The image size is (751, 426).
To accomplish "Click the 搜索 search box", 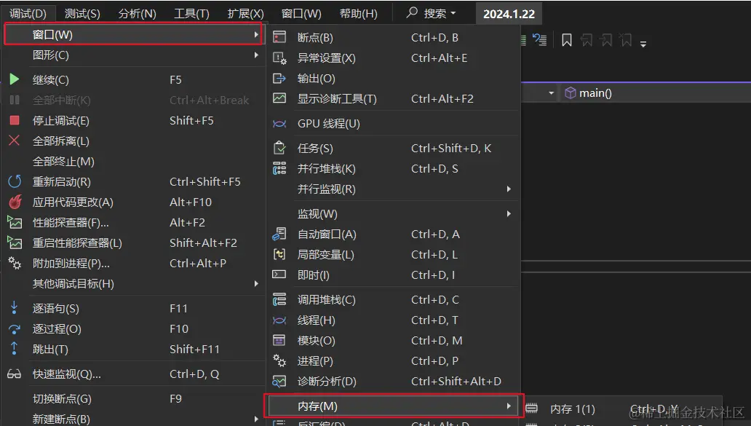I will [431, 13].
